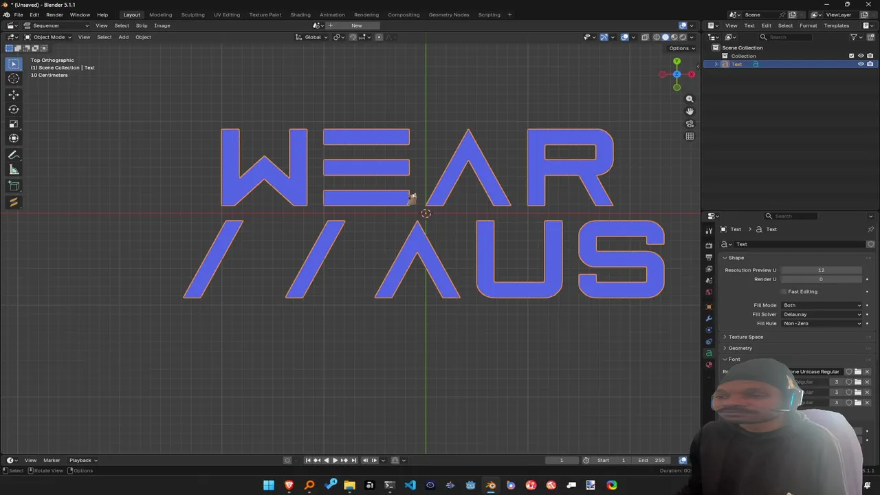Switch orthographic/perspective grid icon
880x495 pixels.
[x=690, y=136]
